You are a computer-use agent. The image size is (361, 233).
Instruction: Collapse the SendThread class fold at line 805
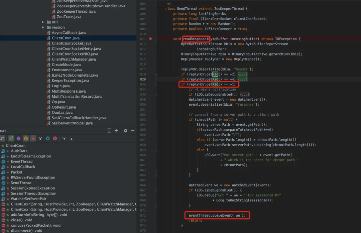(156, 9)
